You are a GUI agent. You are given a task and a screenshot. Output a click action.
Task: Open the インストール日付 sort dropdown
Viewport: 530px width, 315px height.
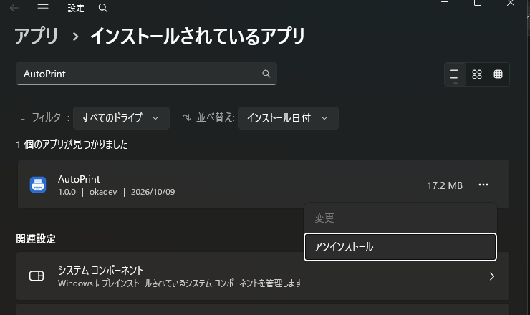point(289,118)
